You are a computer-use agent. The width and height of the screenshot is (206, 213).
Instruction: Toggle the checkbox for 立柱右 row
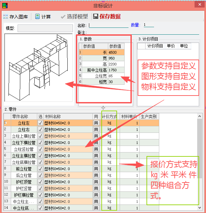(x=40, y=130)
